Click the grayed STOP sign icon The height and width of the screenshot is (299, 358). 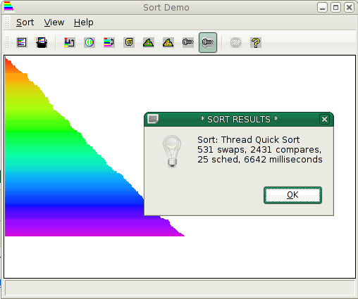coord(235,43)
